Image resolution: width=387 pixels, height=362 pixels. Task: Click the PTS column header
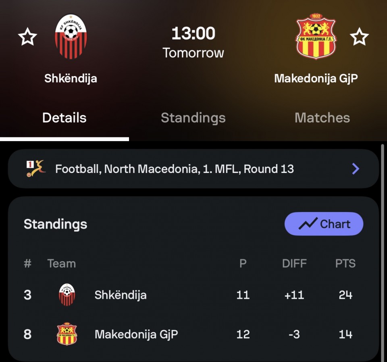345,264
